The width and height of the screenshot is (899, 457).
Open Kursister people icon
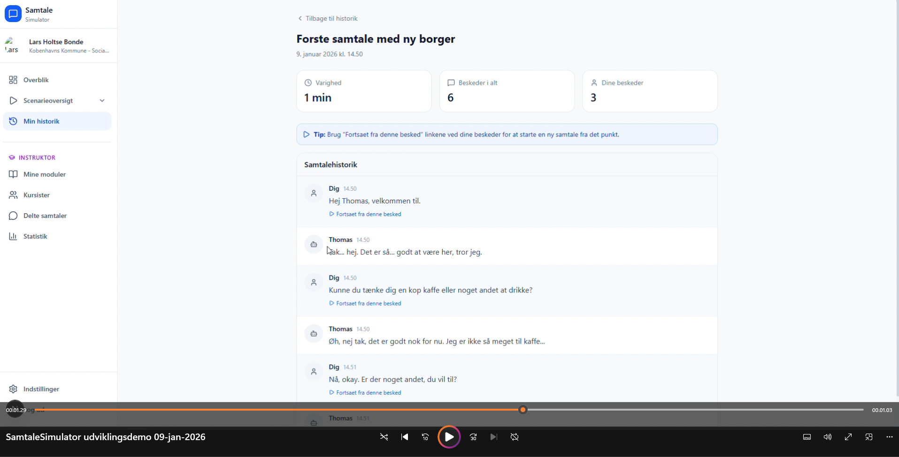coord(13,195)
